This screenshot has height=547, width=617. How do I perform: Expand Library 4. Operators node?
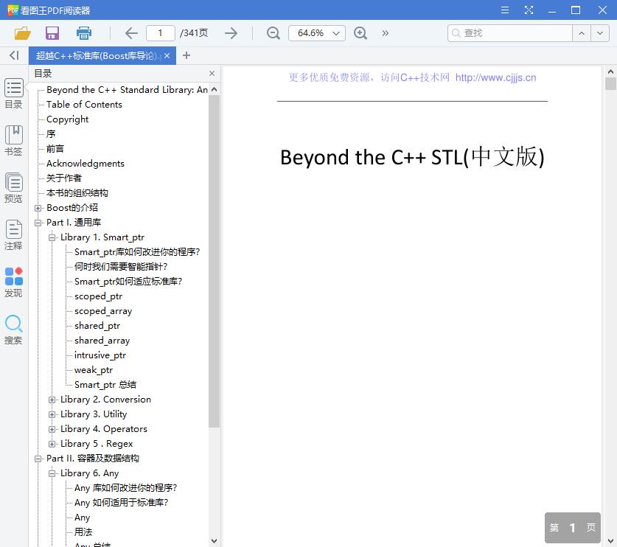coord(52,429)
